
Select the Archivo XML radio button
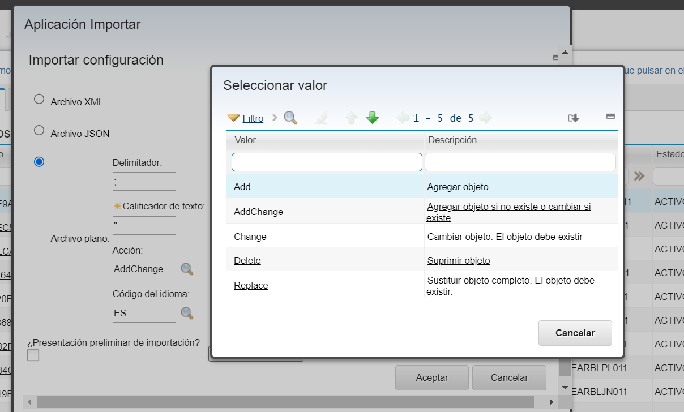point(39,100)
